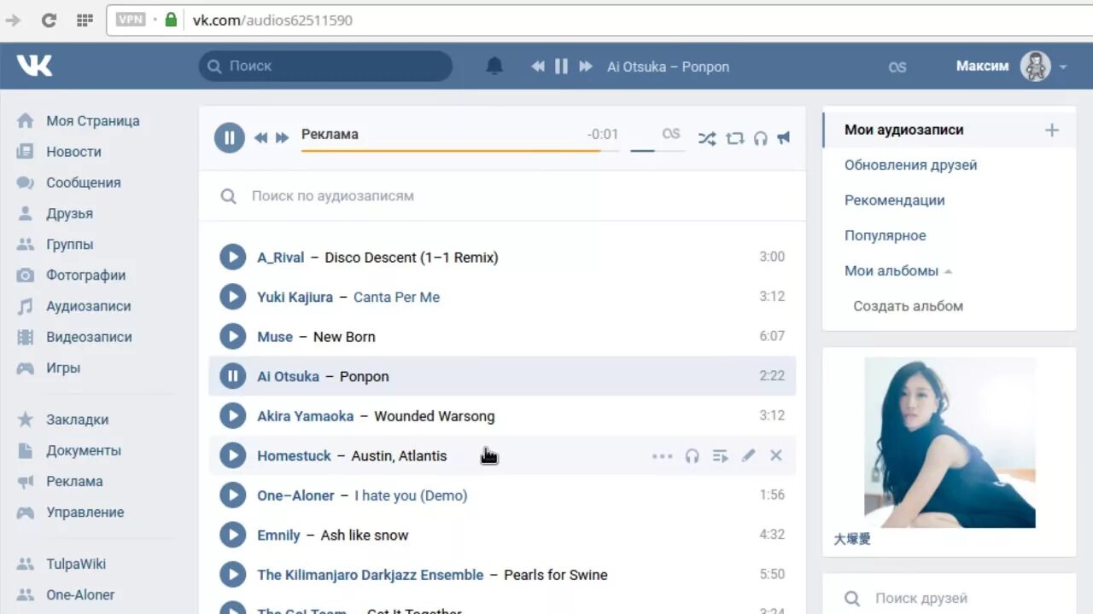Play Emnily Ash like snow

click(232, 535)
